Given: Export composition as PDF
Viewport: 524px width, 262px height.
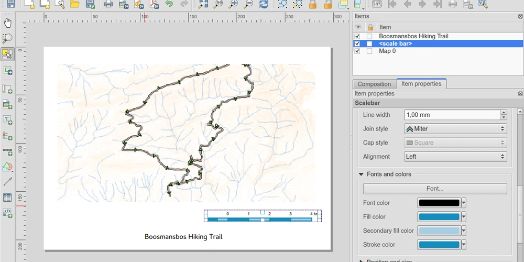Looking at the screenshot, I should 154,4.
